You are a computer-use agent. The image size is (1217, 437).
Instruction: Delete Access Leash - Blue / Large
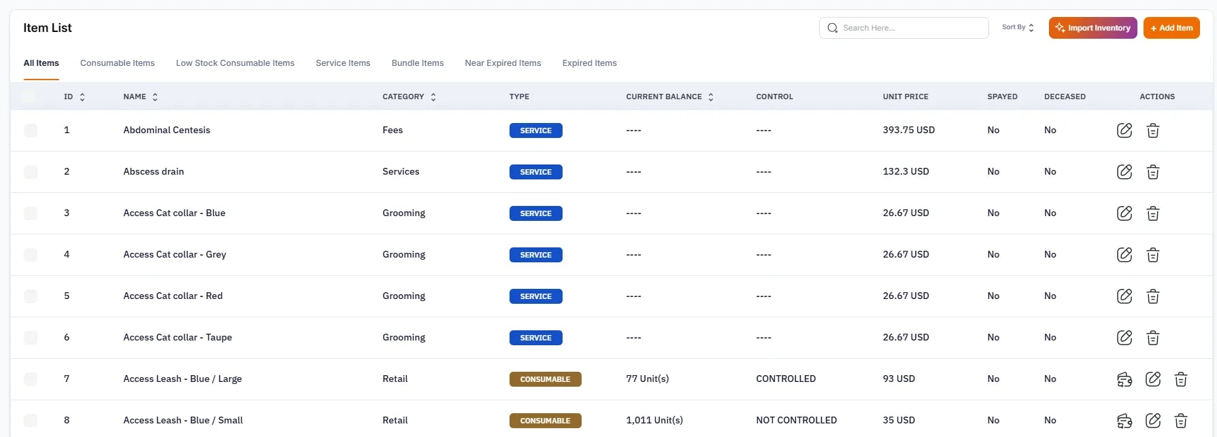click(1181, 379)
